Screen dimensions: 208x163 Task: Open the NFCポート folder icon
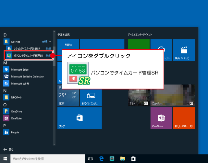click(x=6, y=97)
